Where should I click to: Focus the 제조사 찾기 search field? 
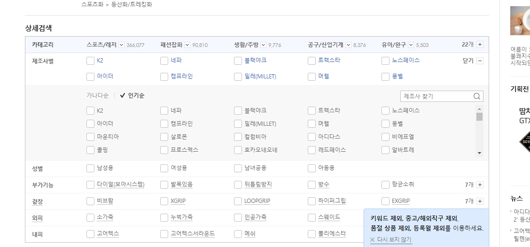[436, 96]
